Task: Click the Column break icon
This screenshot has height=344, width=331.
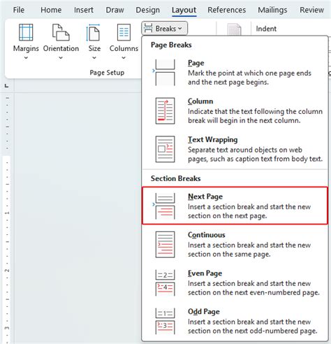Action: point(165,110)
